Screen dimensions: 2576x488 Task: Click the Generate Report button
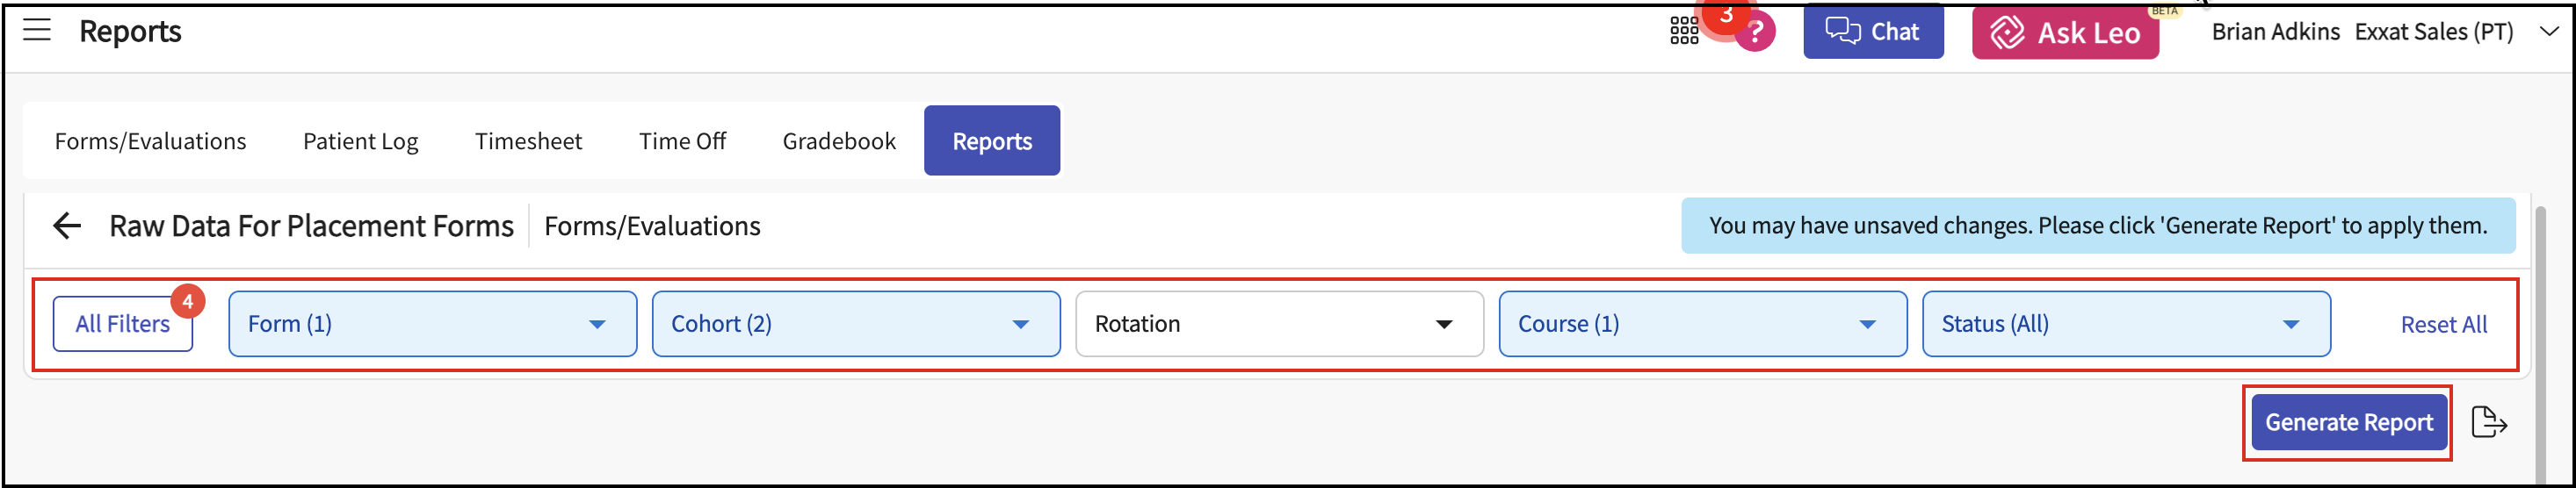2348,423
